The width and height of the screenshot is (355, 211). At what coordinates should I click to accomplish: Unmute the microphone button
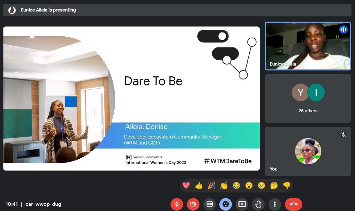coord(176,204)
